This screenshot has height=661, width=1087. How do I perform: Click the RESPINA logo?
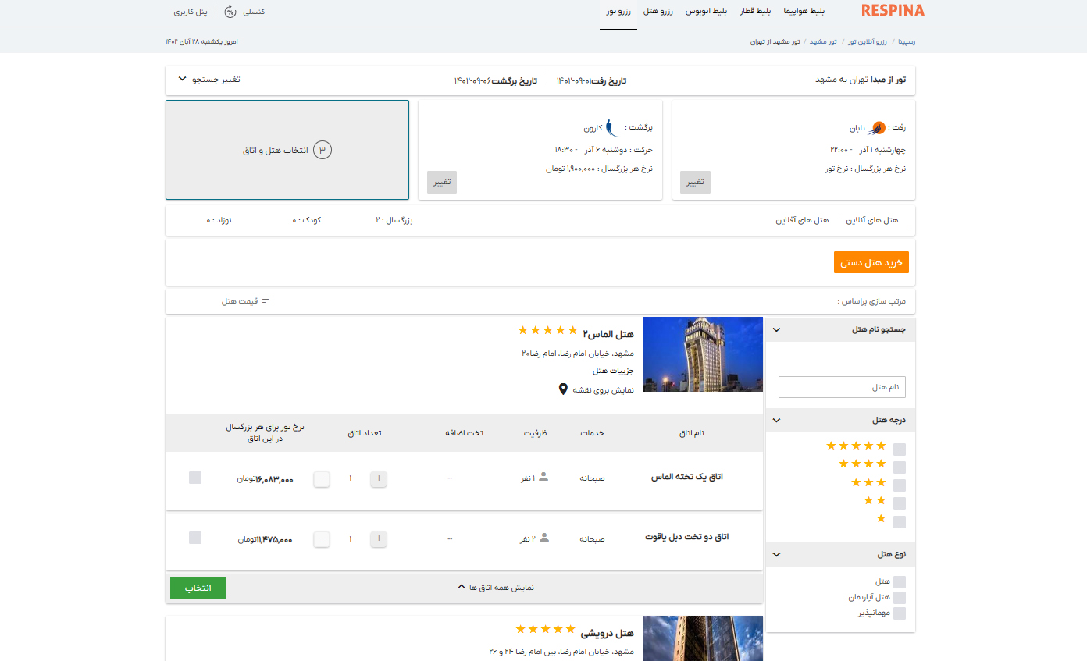[893, 11]
